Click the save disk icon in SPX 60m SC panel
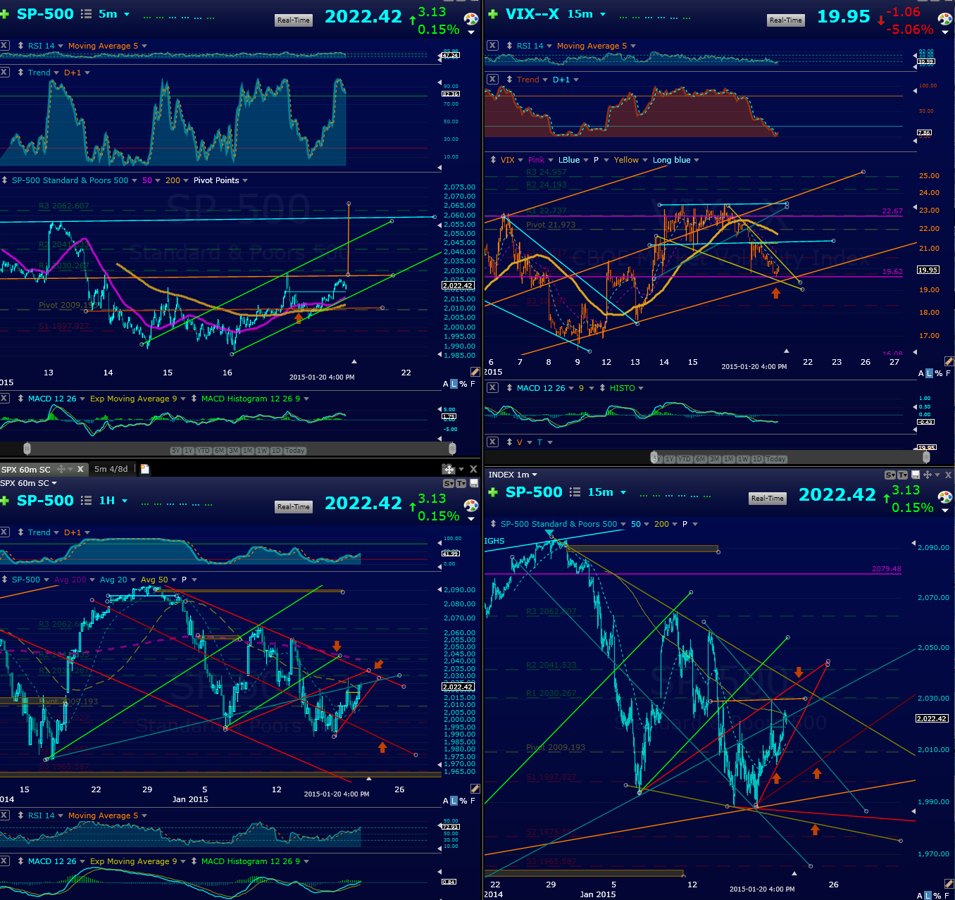This screenshot has width=955, height=900. click(x=474, y=483)
